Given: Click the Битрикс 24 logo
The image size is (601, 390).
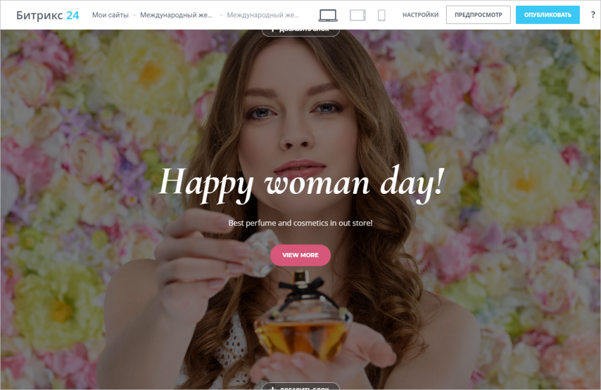Looking at the screenshot, I should 48,15.
